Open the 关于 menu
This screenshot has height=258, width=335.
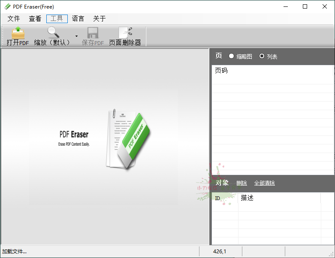click(99, 19)
